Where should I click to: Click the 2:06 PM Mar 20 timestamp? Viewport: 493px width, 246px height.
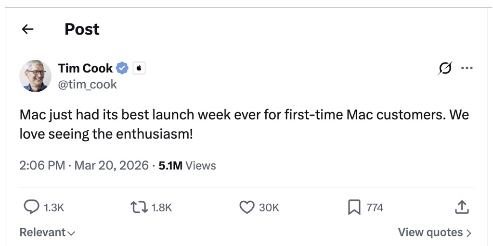pyautogui.click(x=84, y=166)
